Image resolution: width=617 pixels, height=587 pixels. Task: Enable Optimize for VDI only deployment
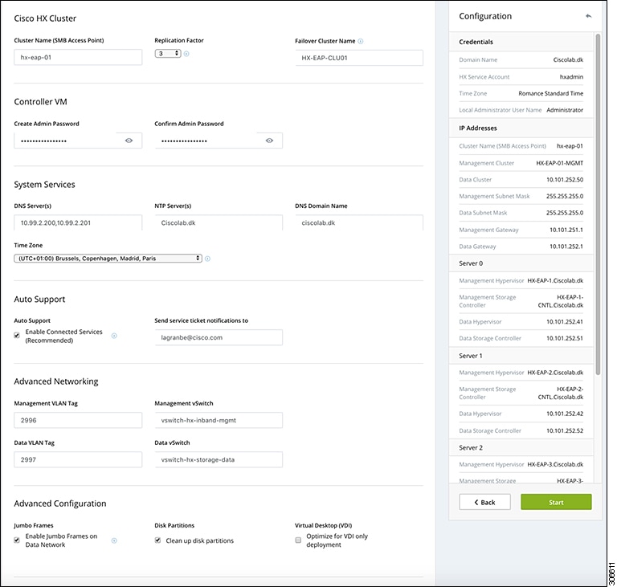pos(299,540)
